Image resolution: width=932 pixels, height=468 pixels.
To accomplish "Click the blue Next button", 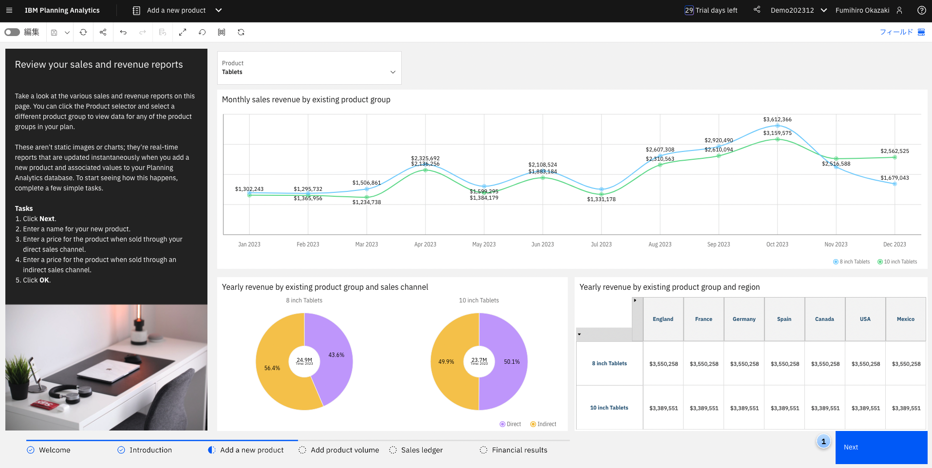I will pos(881,447).
